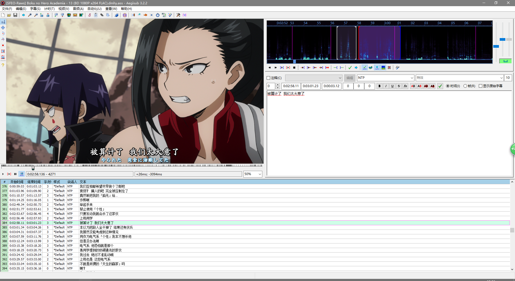This screenshot has height=281, width=515.
Task: Increase layer number spinner up arrow
Action: pos(278,85)
